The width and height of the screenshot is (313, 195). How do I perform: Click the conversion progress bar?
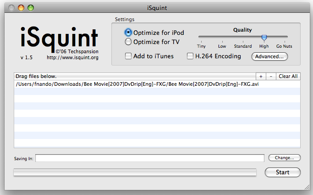click(135, 173)
